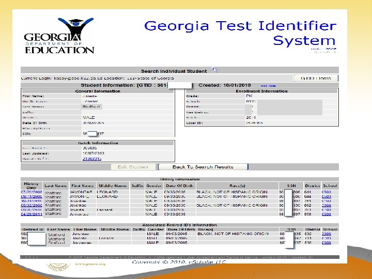This screenshot has height=279, width=372.
Task: Click the Created: 10/01/2010 text
Action: coord(224,85)
